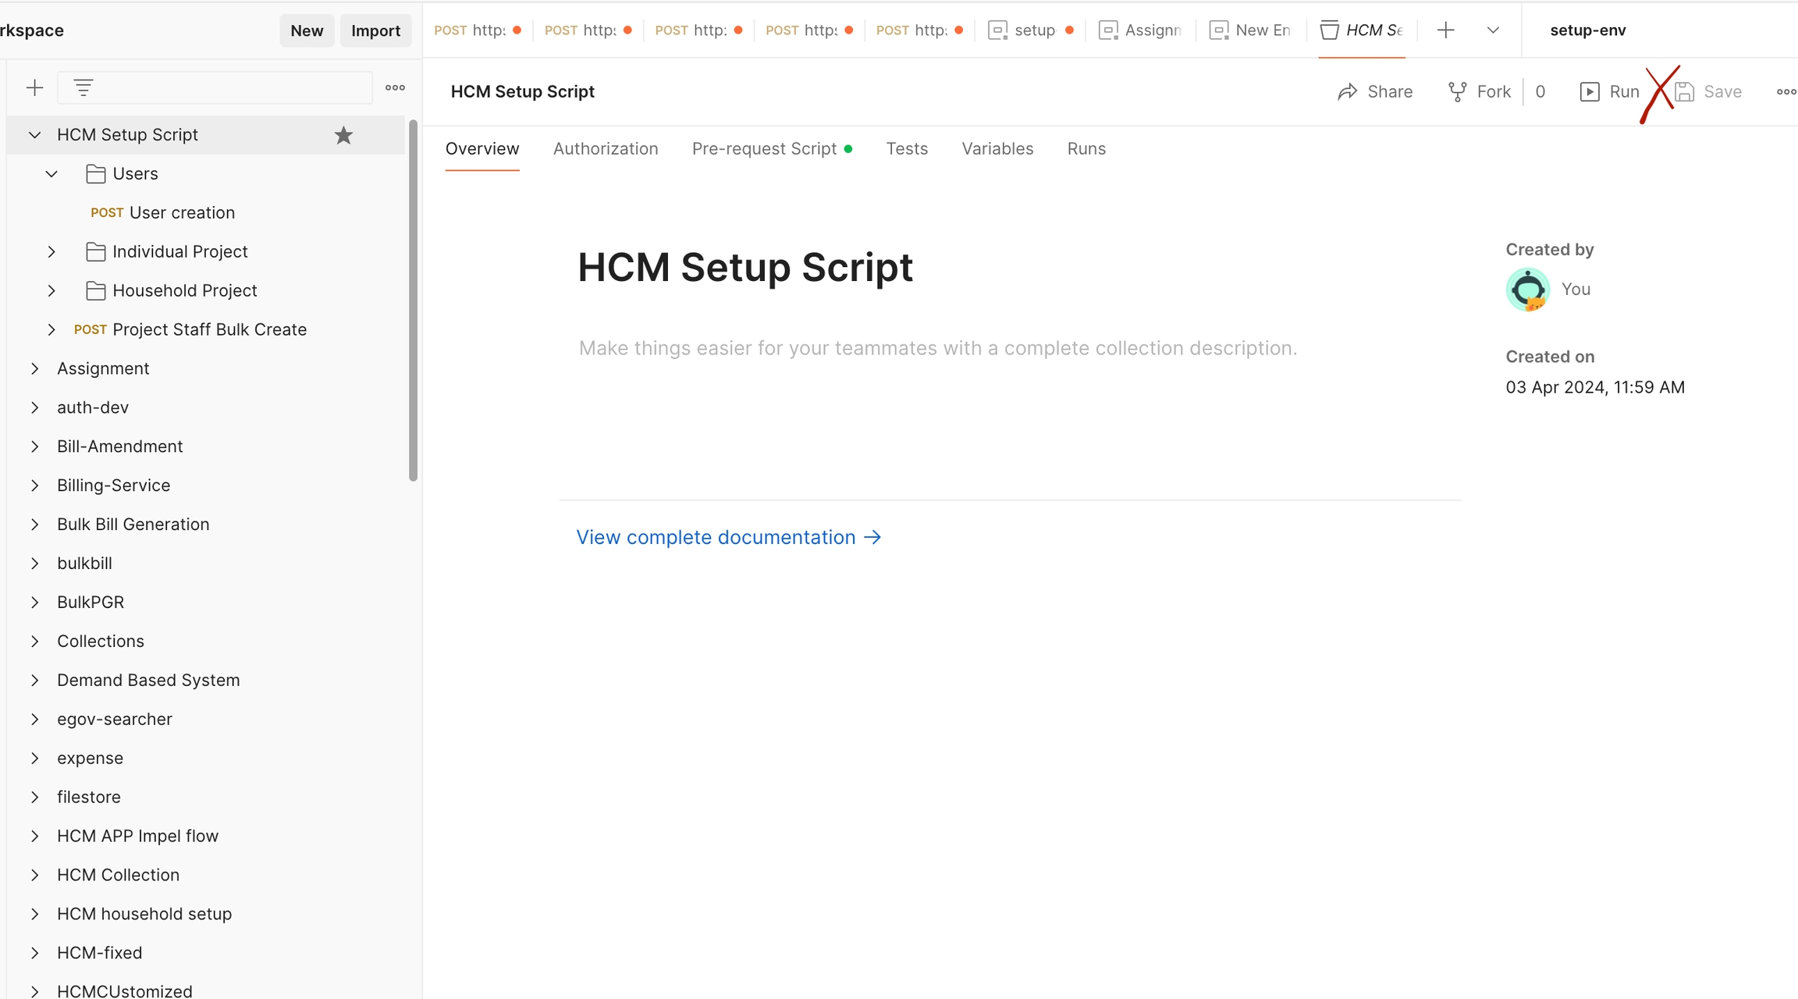The image size is (1798, 999).
Task: Collapse the HCM Setup Script collection
Action: click(x=34, y=135)
